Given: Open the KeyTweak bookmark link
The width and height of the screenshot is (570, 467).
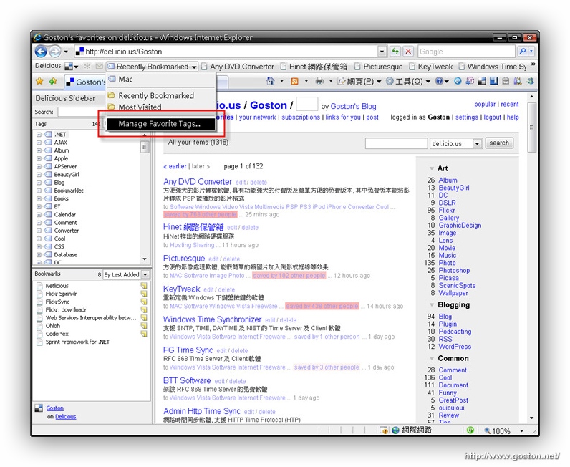Looking at the screenshot, I should (x=181, y=289).
